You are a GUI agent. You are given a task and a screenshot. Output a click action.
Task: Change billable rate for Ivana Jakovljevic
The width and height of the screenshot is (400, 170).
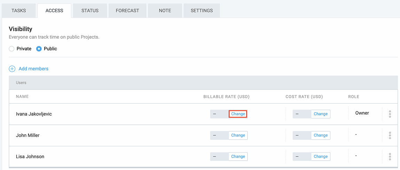click(x=238, y=114)
